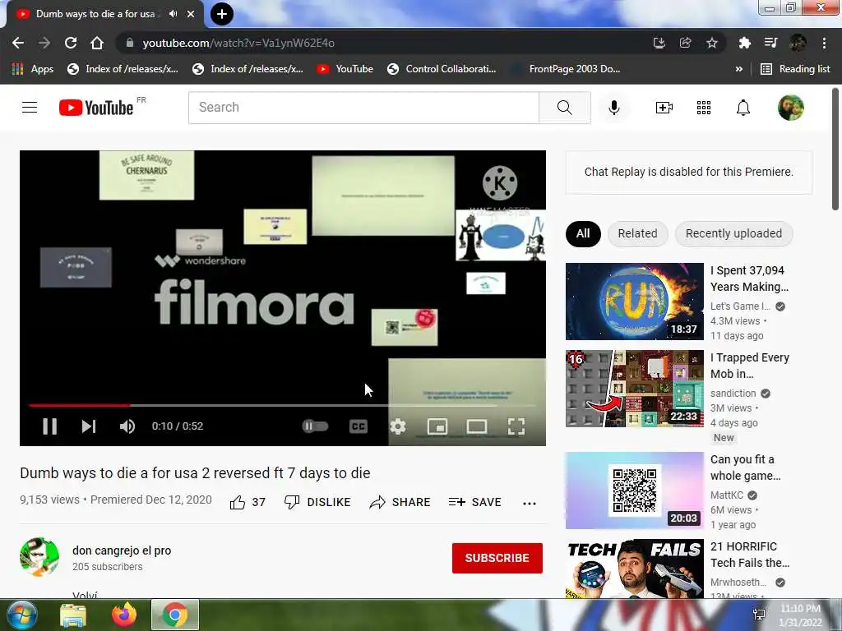Start voice search with microphone icon
This screenshot has height=631, width=842.
click(x=613, y=108)
